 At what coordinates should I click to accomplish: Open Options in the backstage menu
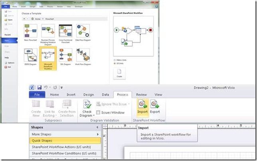click(10, 63)
